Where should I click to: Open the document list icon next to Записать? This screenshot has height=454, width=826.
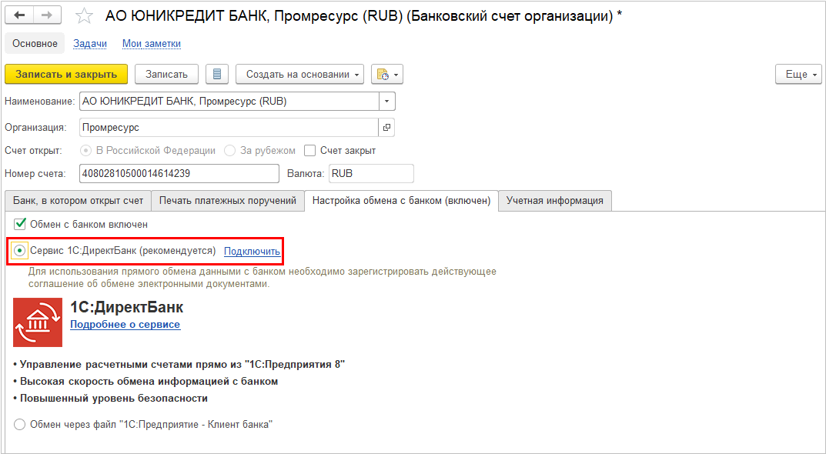pos(217,75)
